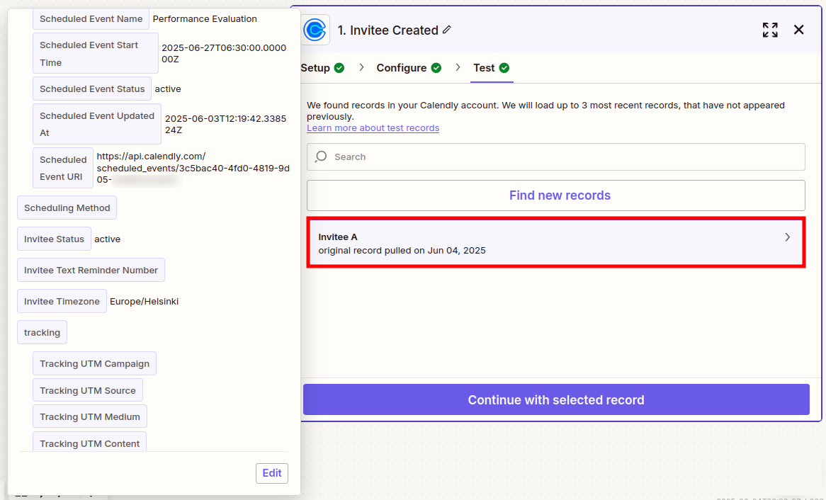Select Scheduled Event Status tag
This screenshot has height=500, width=826.
92,89
